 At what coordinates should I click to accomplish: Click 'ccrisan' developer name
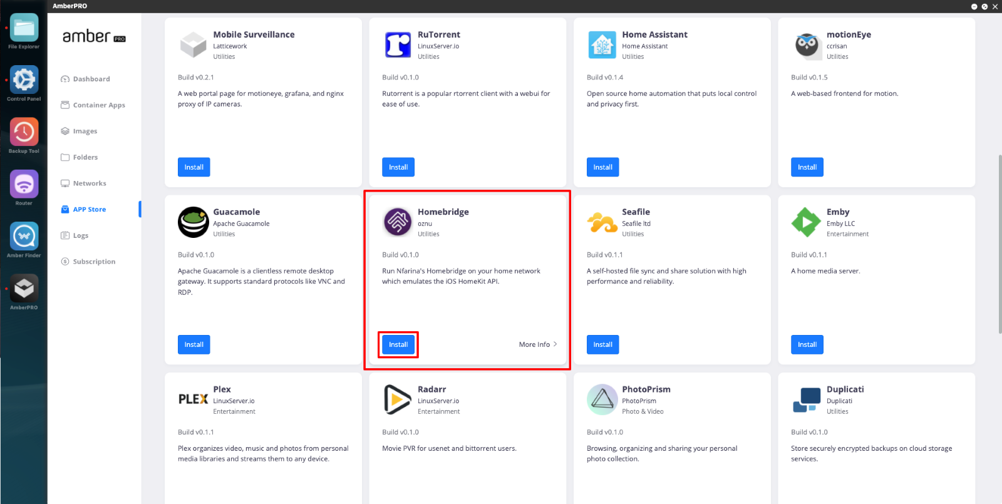click(837, 46)
